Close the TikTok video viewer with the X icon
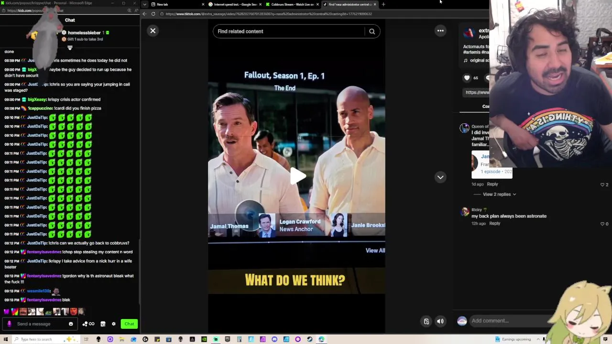Viewport: 612px width, 344px height. click(x=153, y=31)
